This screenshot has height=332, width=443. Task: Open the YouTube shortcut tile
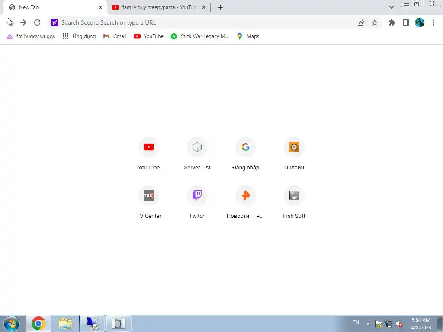click(x=149, y=154)
